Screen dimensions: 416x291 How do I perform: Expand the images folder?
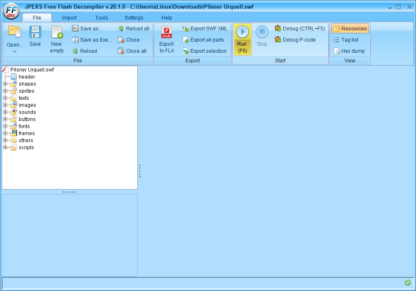[5, 105]
